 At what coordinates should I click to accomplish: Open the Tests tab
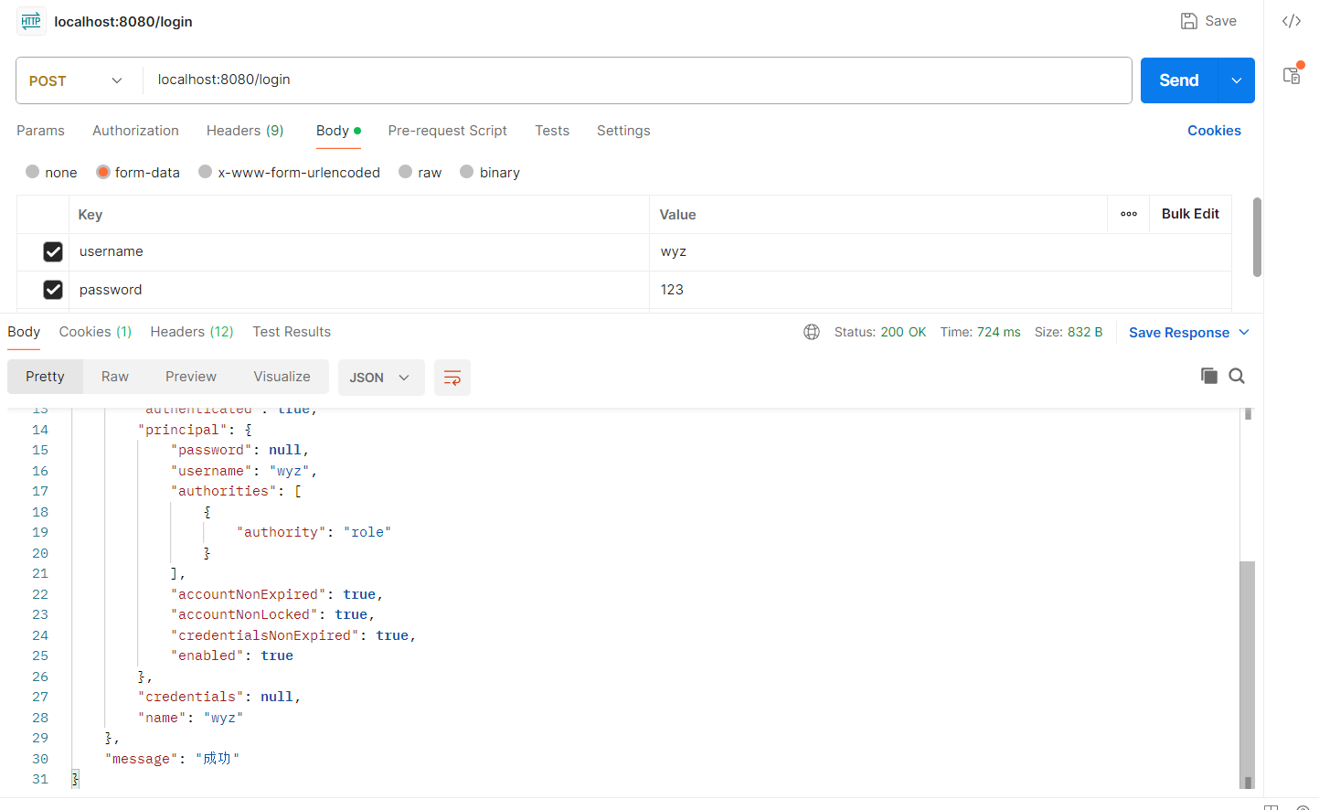pyautogui.click(x=552, y=131)
